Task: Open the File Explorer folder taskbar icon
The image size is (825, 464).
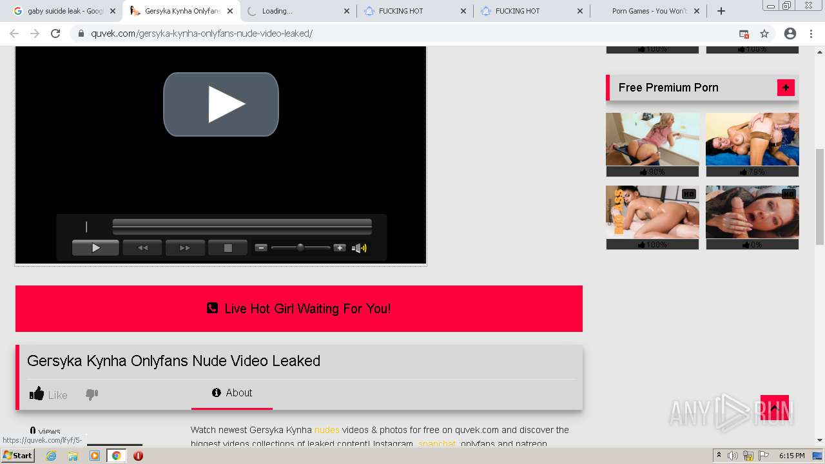Action: click(73, 456)
